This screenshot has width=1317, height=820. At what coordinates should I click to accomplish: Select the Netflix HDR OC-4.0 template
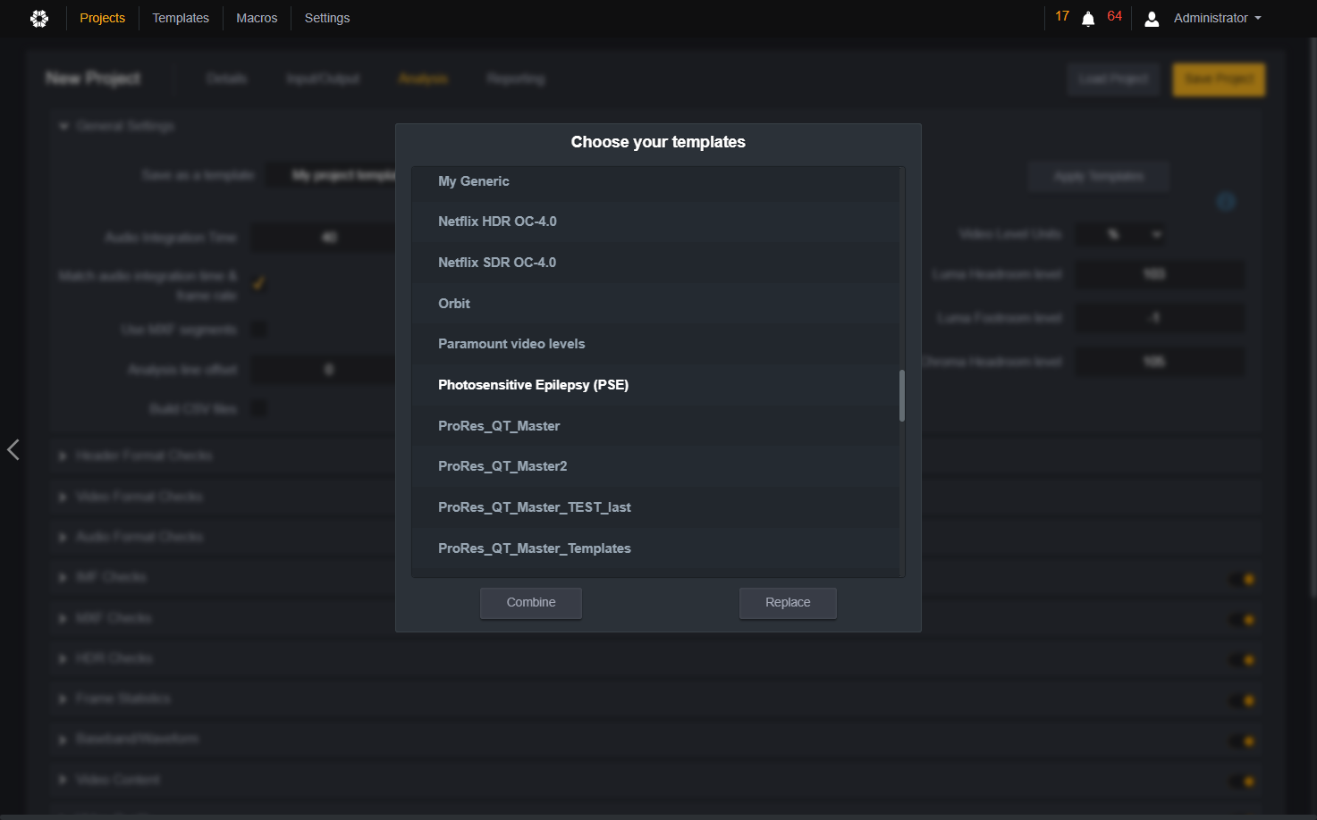(655, 222)
